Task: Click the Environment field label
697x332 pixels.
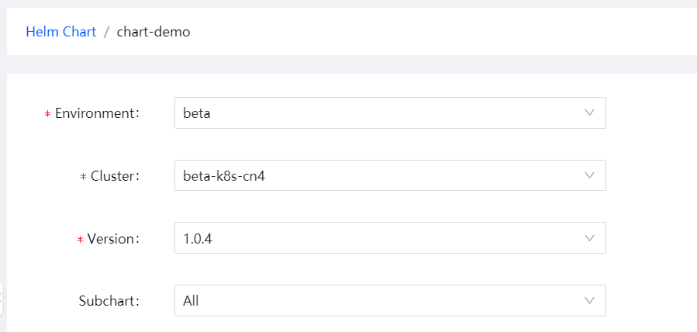Action: (x=95, y=113)
